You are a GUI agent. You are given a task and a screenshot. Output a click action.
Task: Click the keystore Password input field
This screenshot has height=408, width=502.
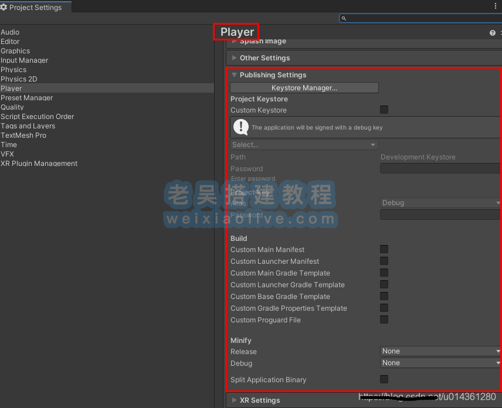pos(440,168)
